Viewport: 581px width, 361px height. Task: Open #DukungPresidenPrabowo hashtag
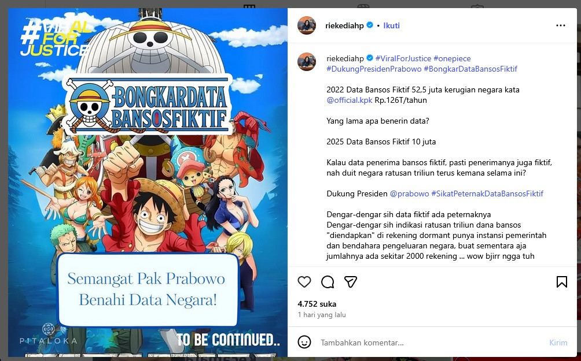374,69
